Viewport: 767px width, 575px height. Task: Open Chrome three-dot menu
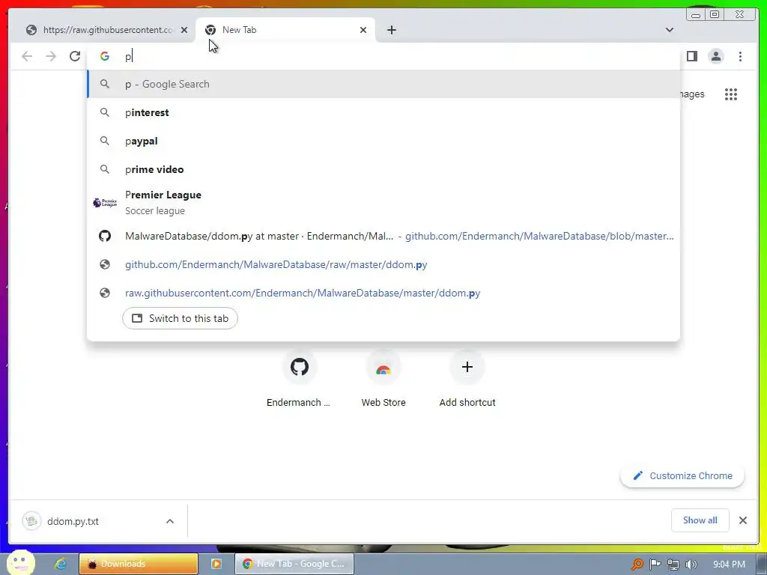pyautogui.click(x=740, y=56)
